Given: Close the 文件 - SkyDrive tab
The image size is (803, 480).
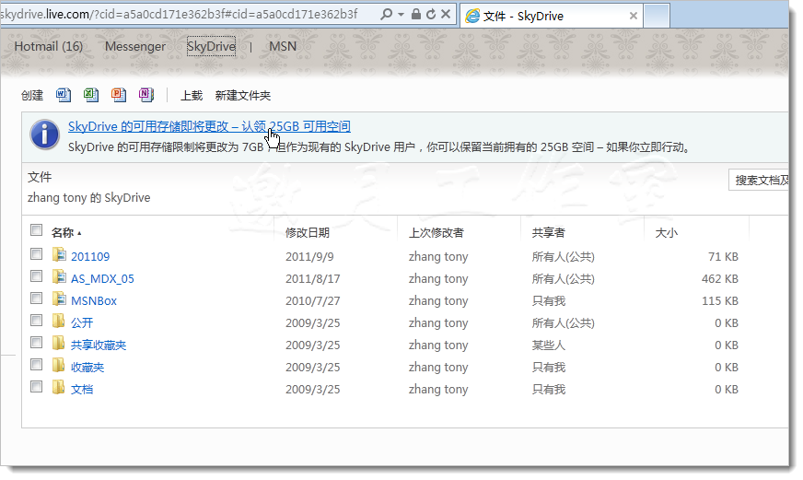Looking at the screenshot, I should click(x=633, y=16).
